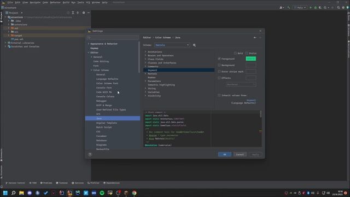Click the Cancel button
The height and width of the screenshot is (197, 350).
(240, 154)
